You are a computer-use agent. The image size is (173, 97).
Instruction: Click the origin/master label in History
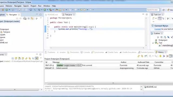(x=70, y=65)
